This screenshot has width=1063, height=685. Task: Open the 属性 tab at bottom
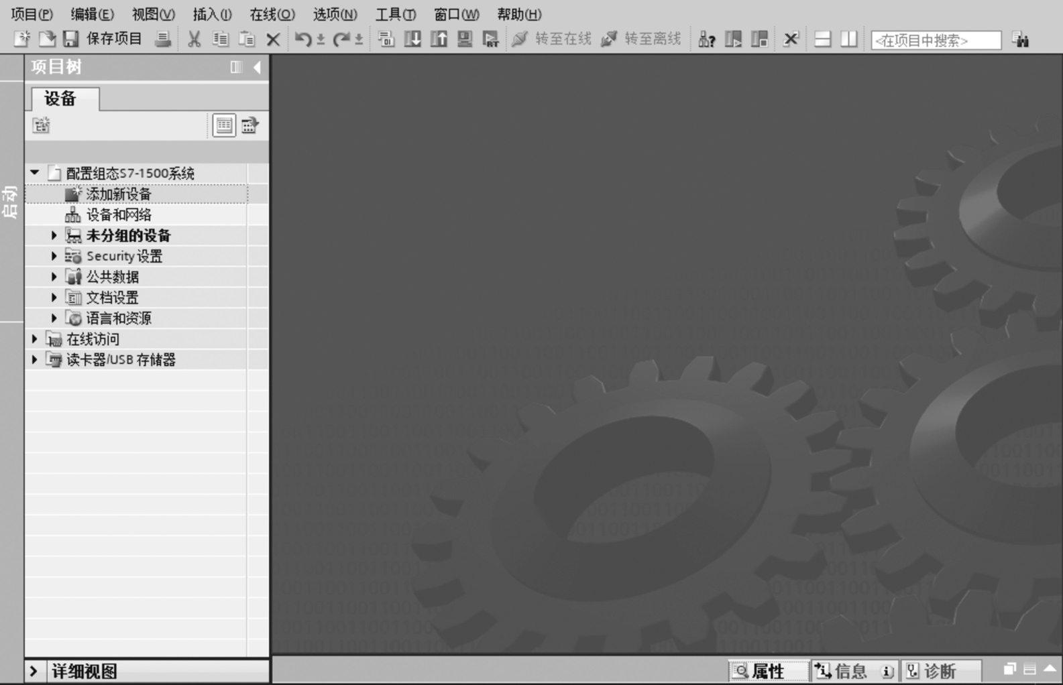click(x=768, y=671)
